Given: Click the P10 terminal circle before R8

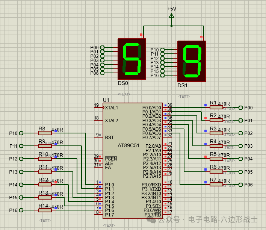Looking at the screenshot, I should click(21, 133).
